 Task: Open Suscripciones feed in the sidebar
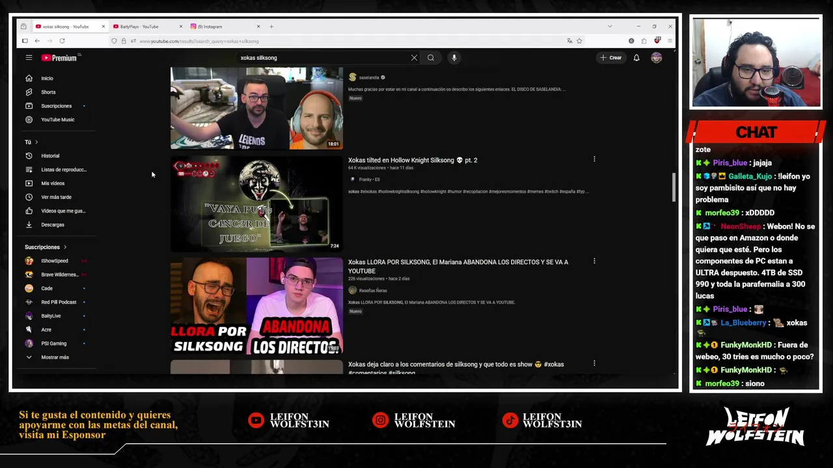[x=55, y=106]
